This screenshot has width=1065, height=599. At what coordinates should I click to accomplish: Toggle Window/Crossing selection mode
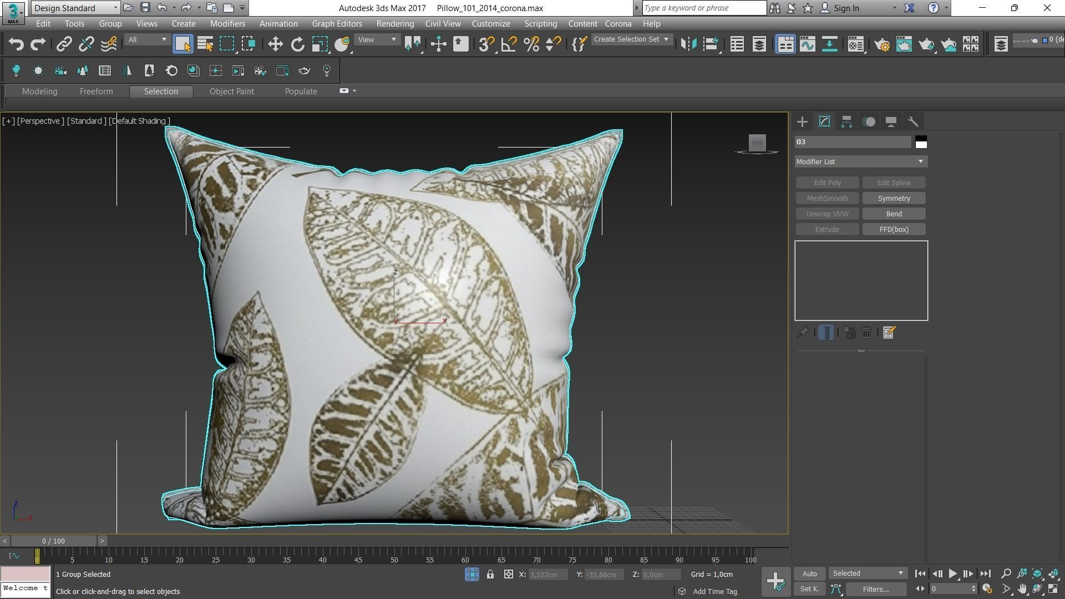(248, 44)
